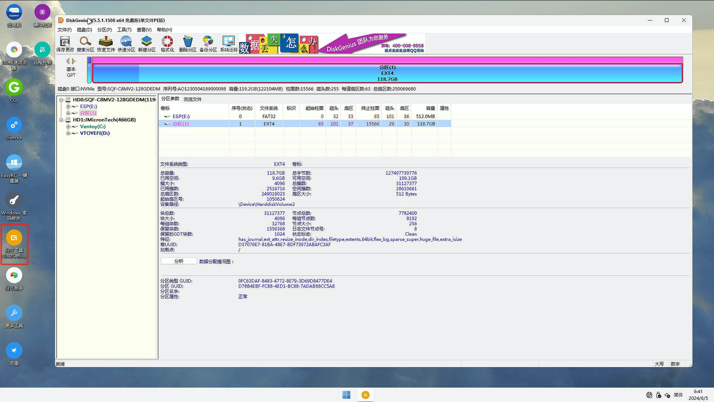The height and width of the screenshot is (402, 714).
Task: Select the 远程控制 desktop icon
Action: coord(42,53)
